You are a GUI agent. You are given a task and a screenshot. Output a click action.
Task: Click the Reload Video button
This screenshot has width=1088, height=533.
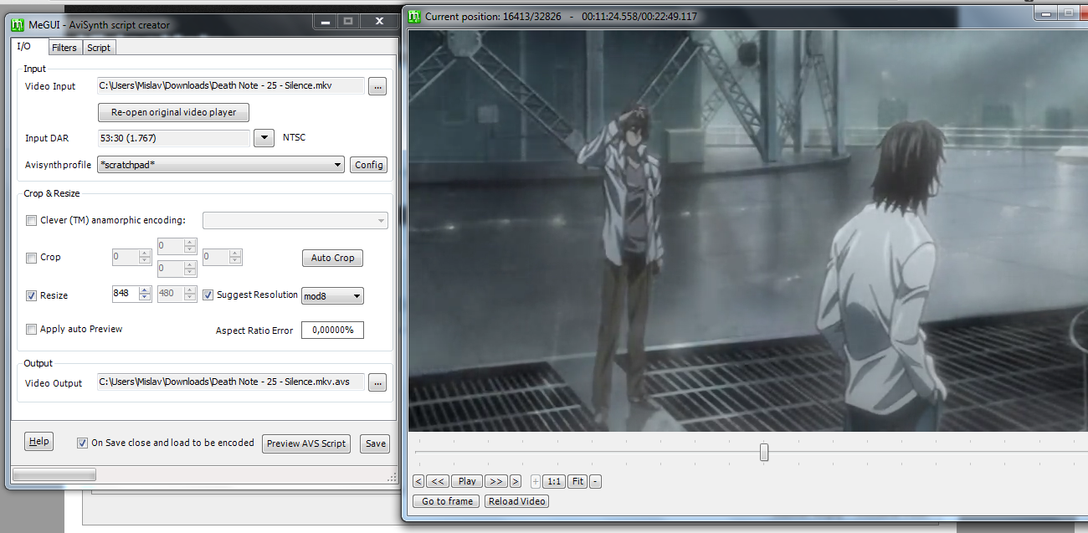tap(516, 501)
